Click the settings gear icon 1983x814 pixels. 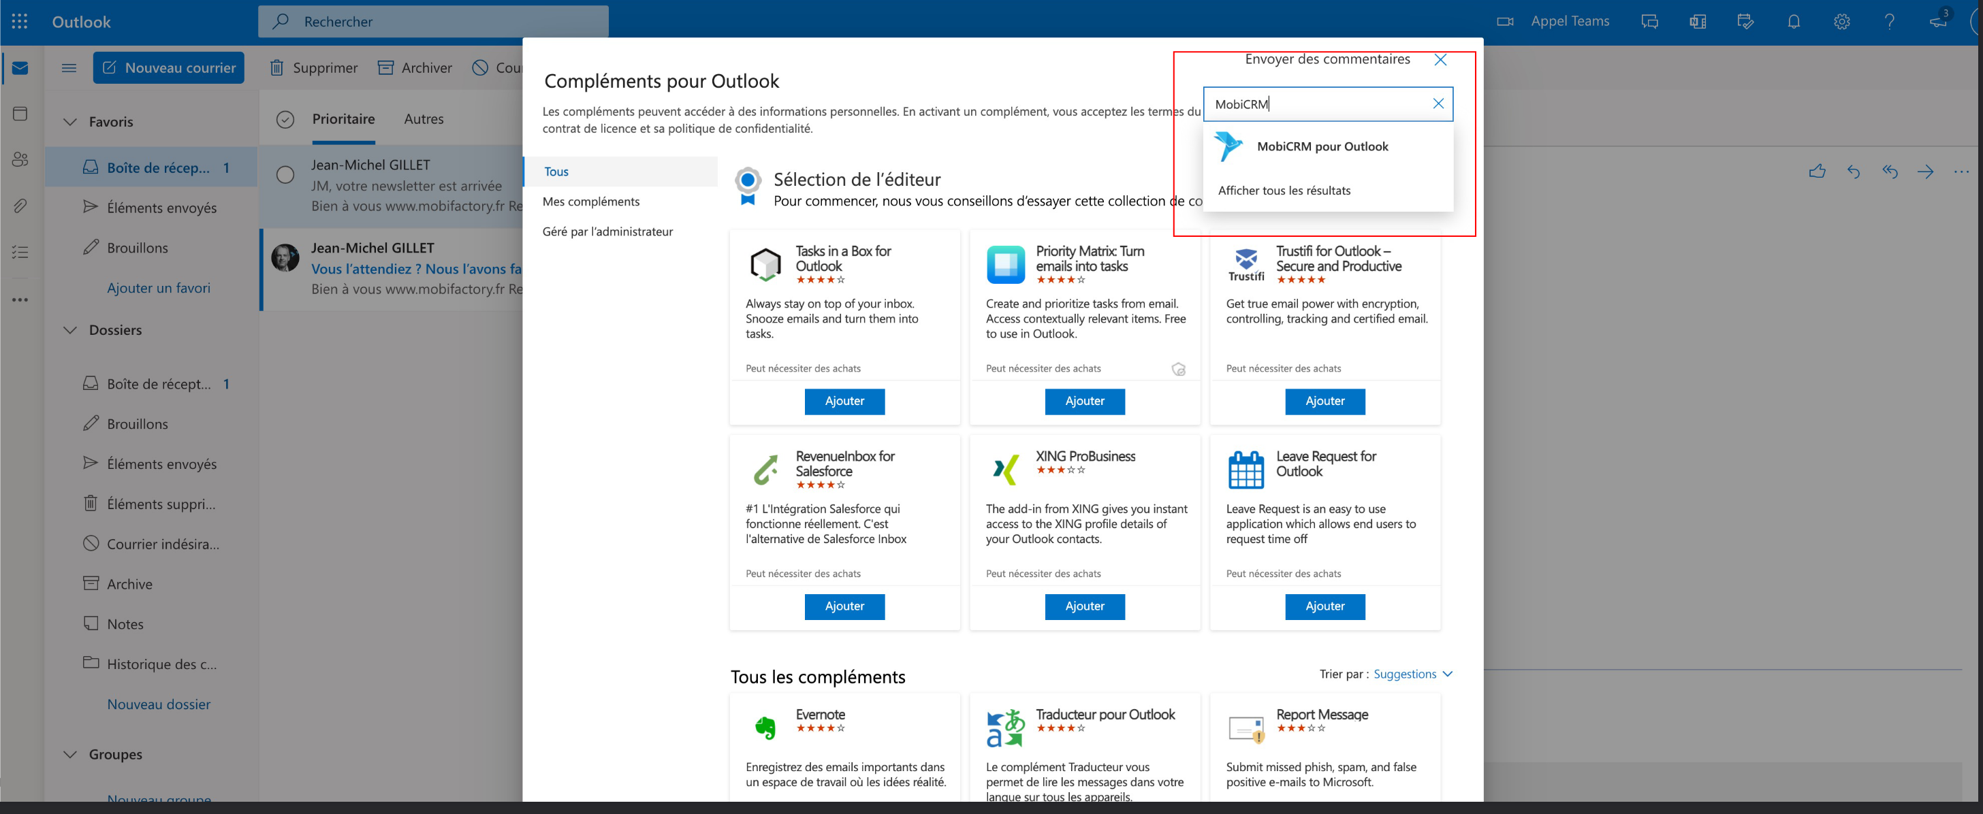[1841, 22]
